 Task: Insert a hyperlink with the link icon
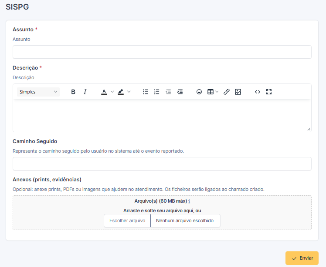click(226, 92)
